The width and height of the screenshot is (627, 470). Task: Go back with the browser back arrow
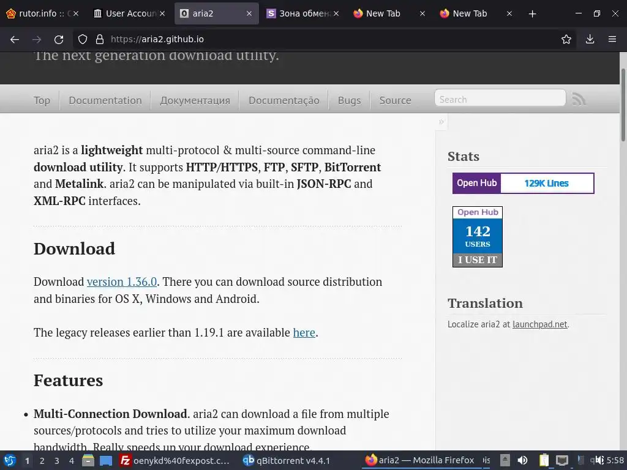point(15,39)
